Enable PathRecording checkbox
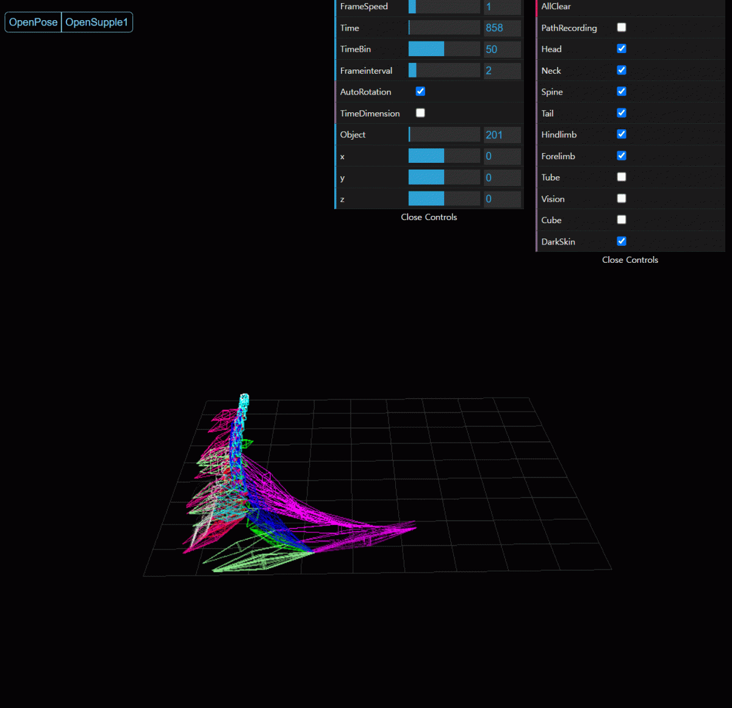Image resolution: width=732 pixels, height=708 pixels. coord(621,27)
